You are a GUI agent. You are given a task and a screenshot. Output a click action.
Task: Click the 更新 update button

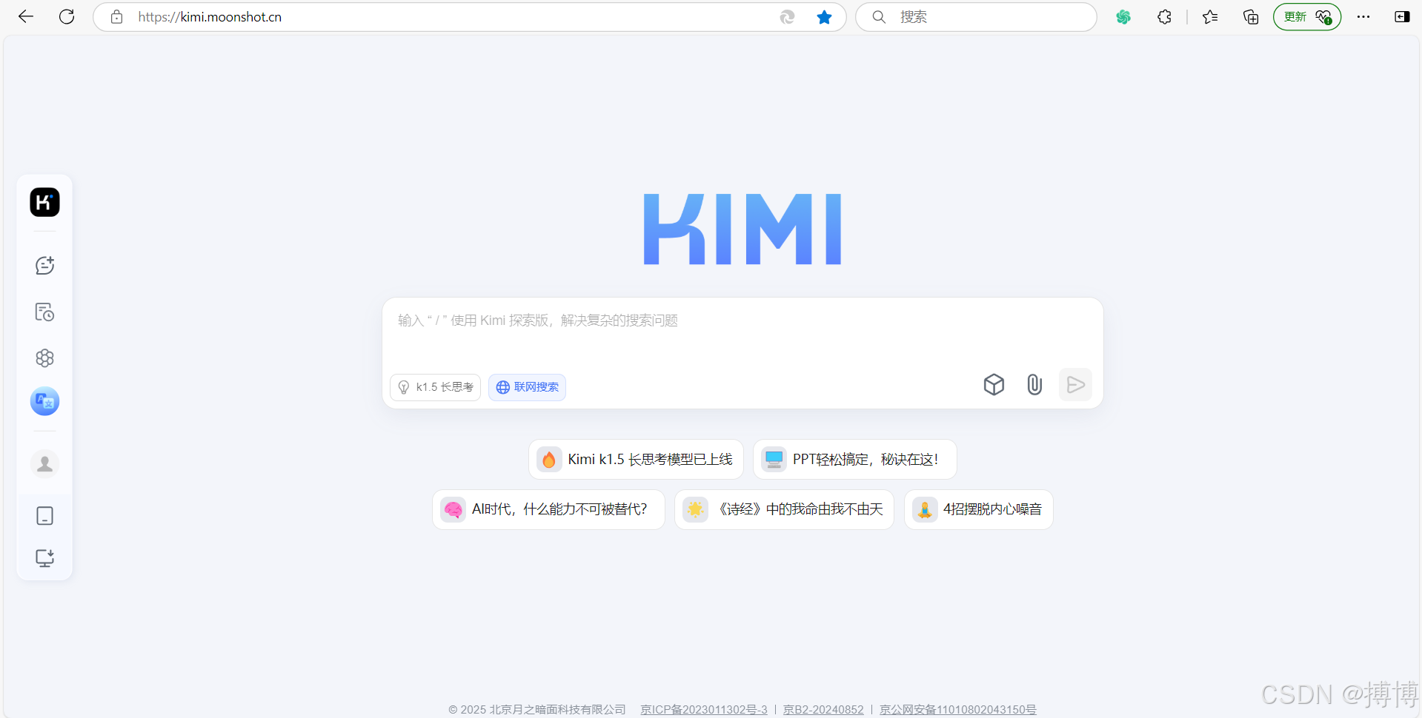tap(1307, 16)
